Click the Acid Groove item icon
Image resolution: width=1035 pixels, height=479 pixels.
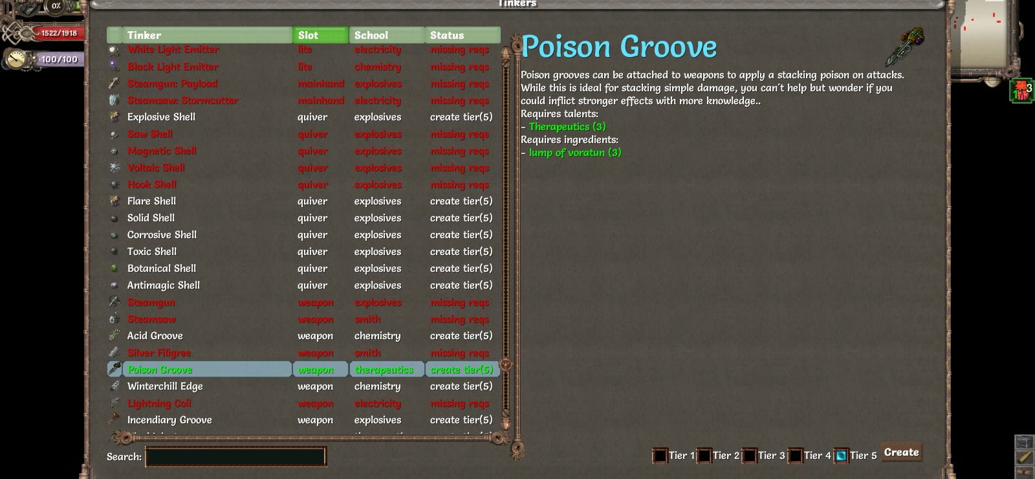tap(114, 336)
